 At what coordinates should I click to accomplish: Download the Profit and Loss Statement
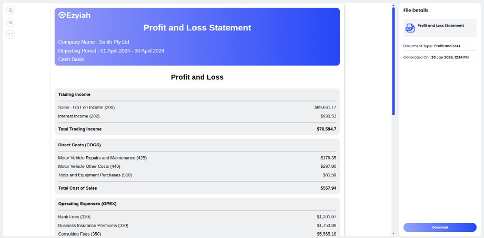pos(440,228)
